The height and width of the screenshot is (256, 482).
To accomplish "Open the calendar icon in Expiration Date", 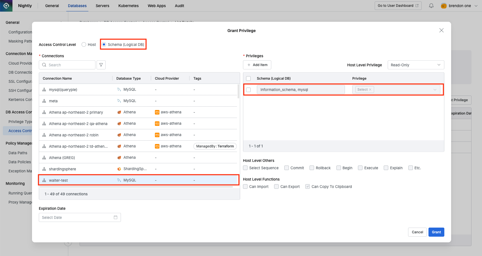I will click(x=116, y=217).
